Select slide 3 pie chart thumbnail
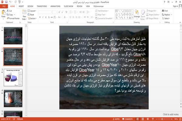This screenshot has height=121, width=182. [13, 78]
